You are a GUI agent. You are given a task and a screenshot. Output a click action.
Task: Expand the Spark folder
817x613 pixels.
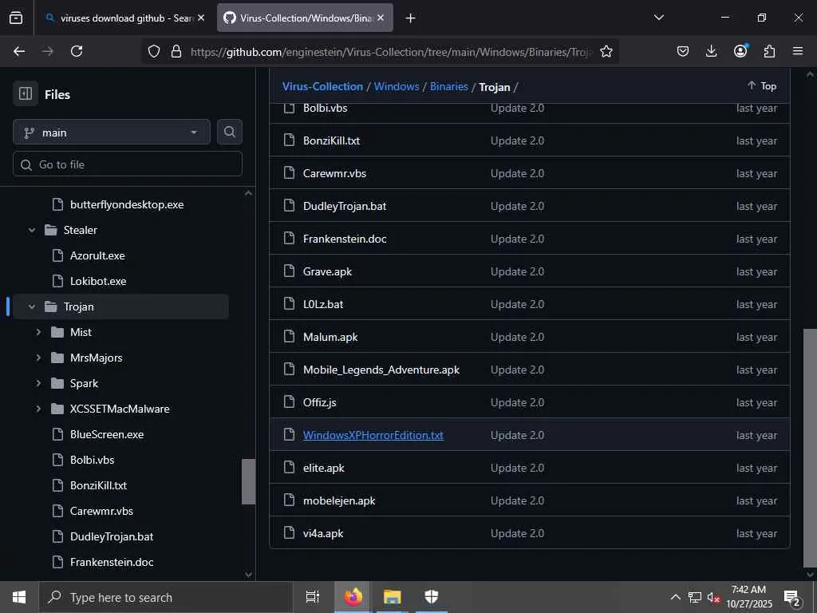38,383
